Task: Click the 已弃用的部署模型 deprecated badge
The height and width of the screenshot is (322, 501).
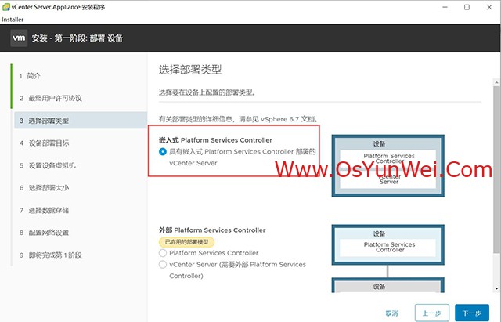Action: tap(186, 242)
